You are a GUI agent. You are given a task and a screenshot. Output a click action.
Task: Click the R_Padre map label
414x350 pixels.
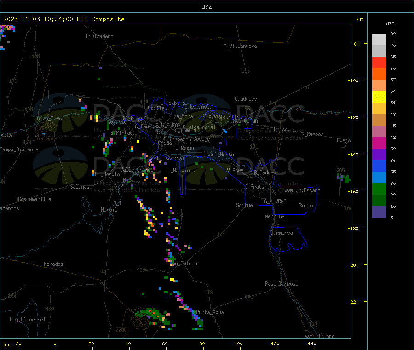point(264,172)
